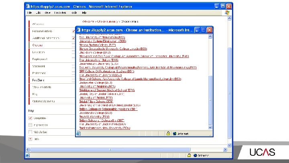Choose Blackpool and The Fylde College (B41)
Screen dimensions: 289x163
coord(134,56)
